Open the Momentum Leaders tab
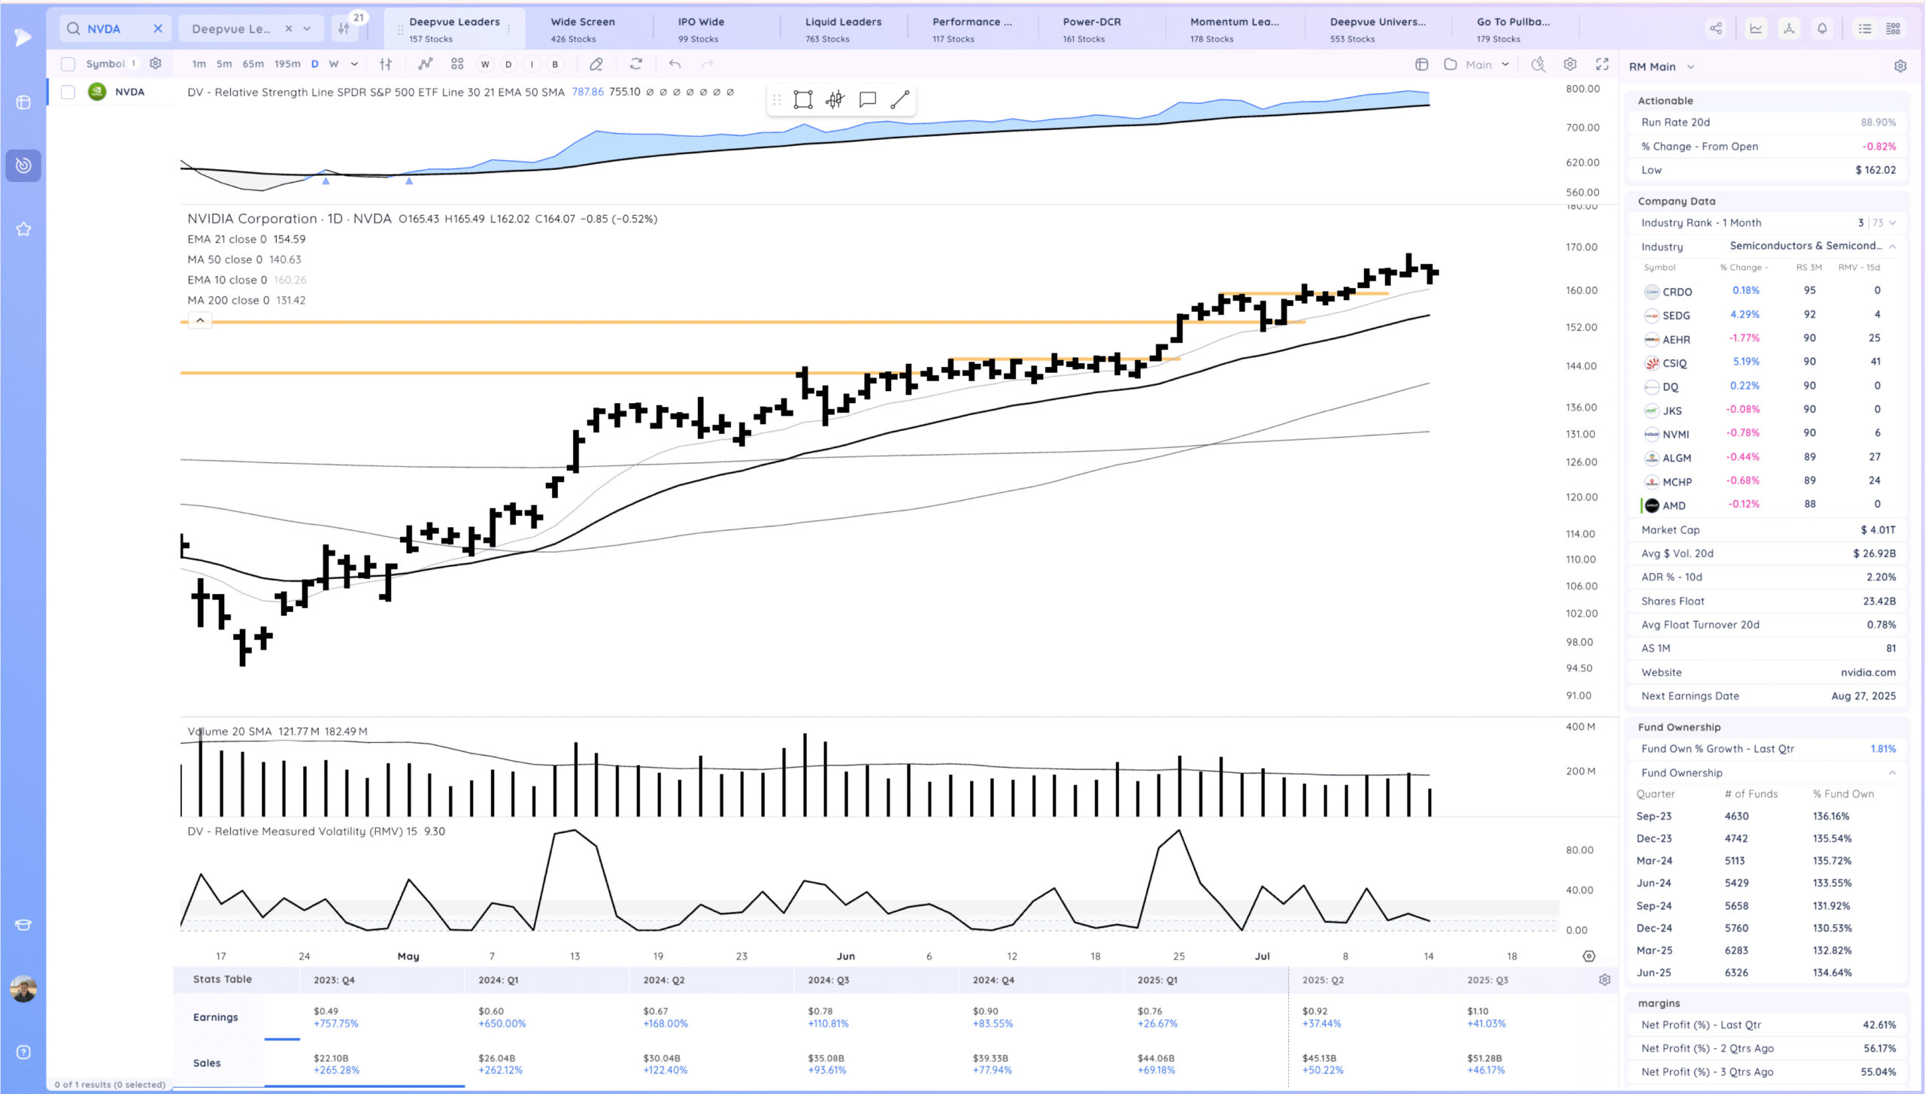The width and height of the screenshot is (1925, 1094). point(1233,29)
